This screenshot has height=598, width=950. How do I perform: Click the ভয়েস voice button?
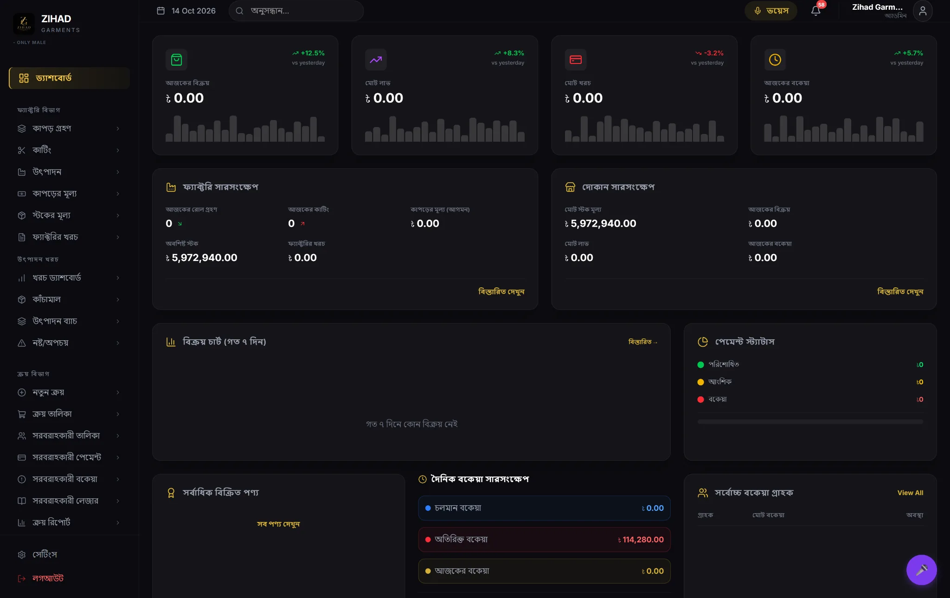coord(771,11)
